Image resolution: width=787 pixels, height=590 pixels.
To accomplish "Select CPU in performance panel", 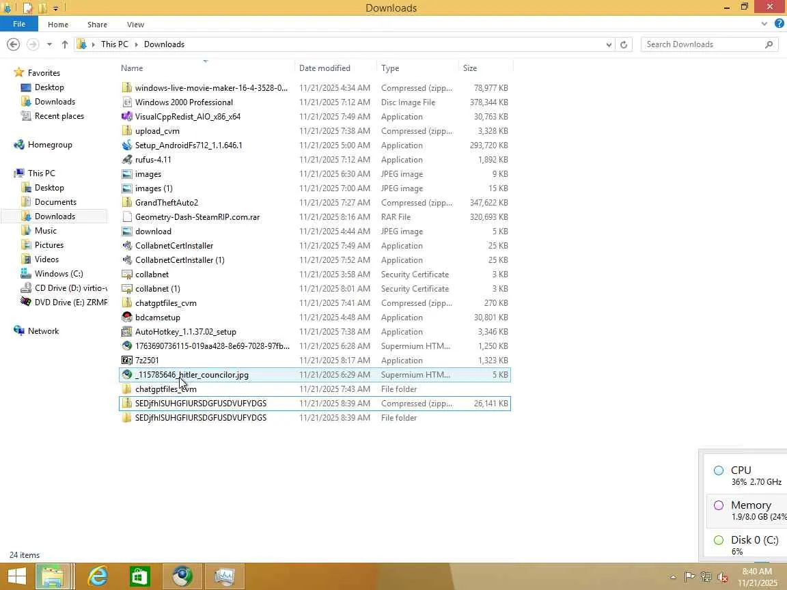I will (745, 475).
